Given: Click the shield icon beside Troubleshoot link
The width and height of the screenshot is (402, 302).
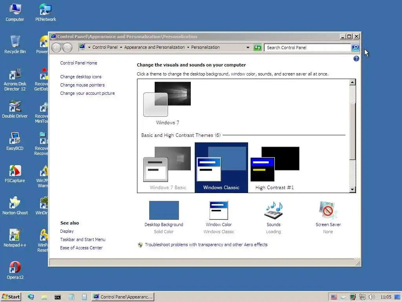Looking at the screenshot, I should click(140, 245).
